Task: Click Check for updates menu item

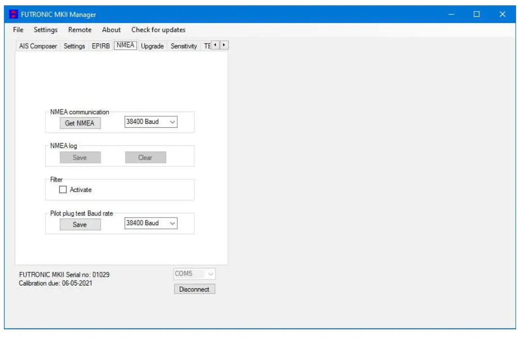Action: [x=158, y=30]
